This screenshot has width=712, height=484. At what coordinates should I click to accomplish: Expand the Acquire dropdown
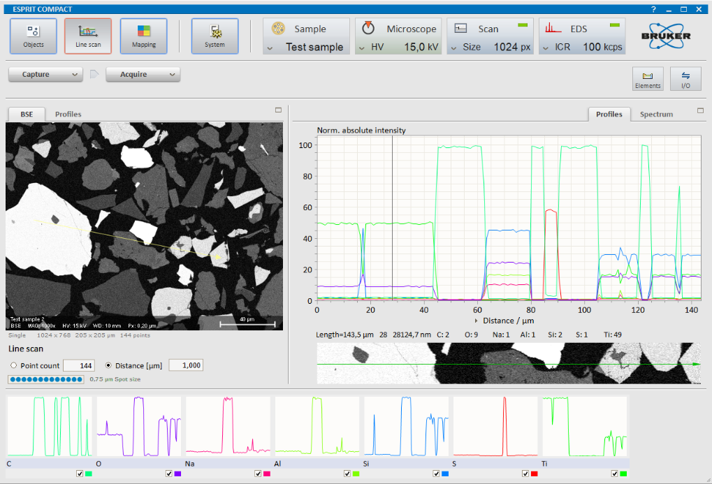tap(172, 74)
